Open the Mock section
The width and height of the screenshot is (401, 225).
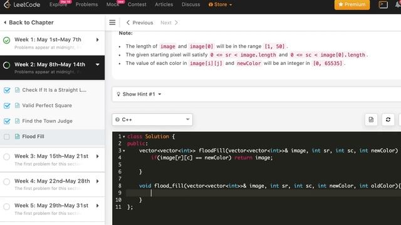pyautogui.click(x=113, y=4)
